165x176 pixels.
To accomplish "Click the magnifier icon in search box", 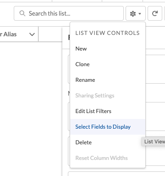I will coord(22,13).
